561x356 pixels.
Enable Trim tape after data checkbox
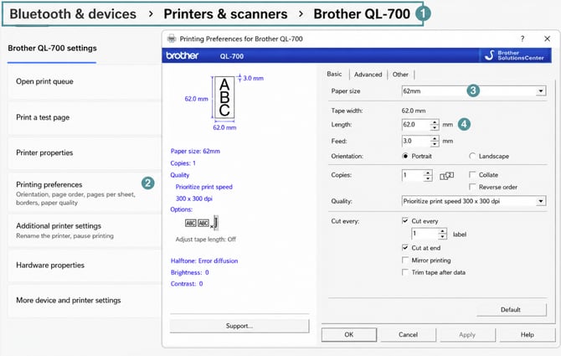pyautogui.click(x=405, y=272)
